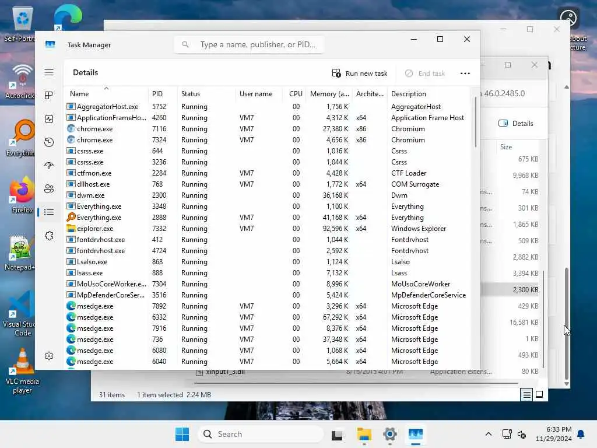Select the AggregatorHost.exe process row
Viewport: 597px width, 448px height.
coord(268,107)
